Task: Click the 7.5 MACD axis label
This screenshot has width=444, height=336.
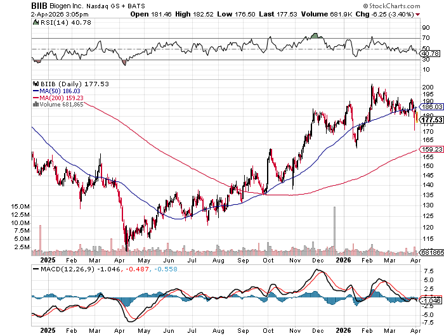Action: [429, 271]
